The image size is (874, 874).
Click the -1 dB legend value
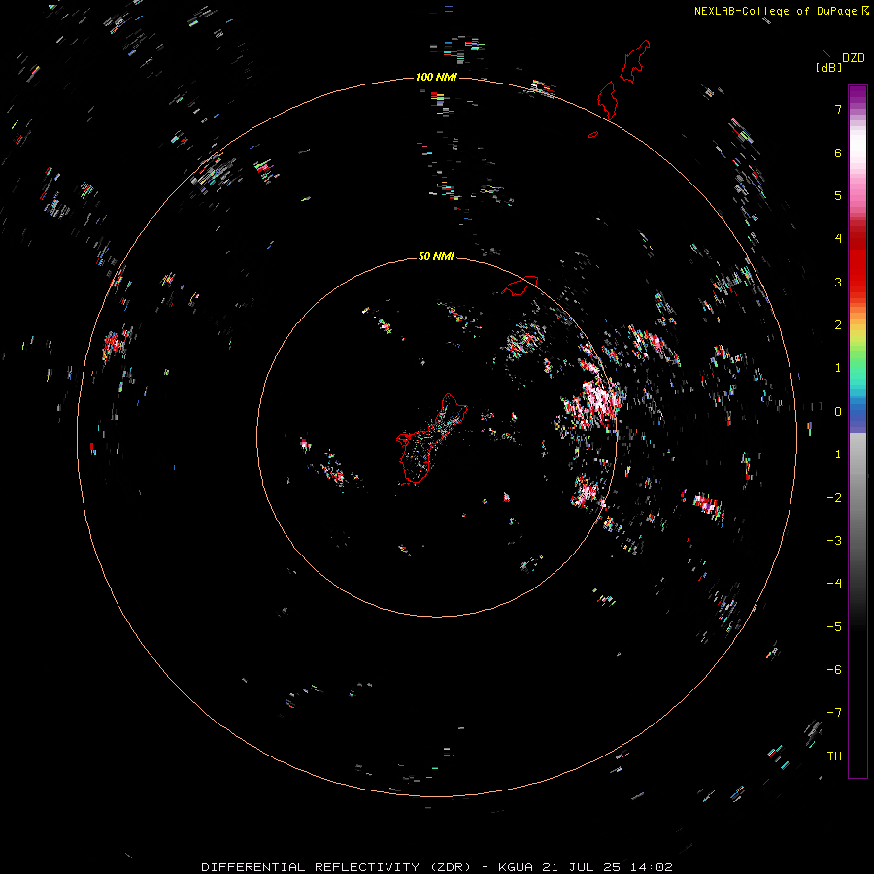[834, 454]
